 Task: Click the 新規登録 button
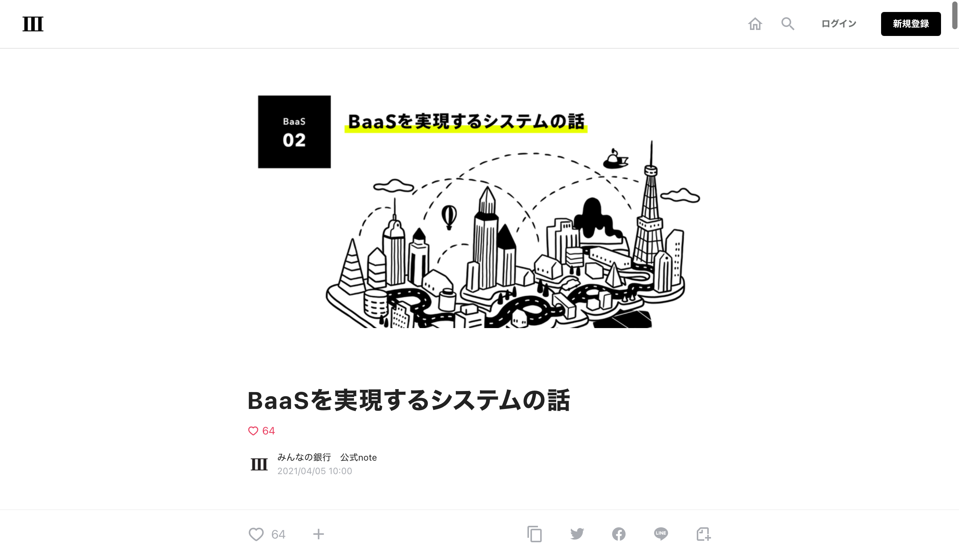pyautogui.click(x=911, y=24)
